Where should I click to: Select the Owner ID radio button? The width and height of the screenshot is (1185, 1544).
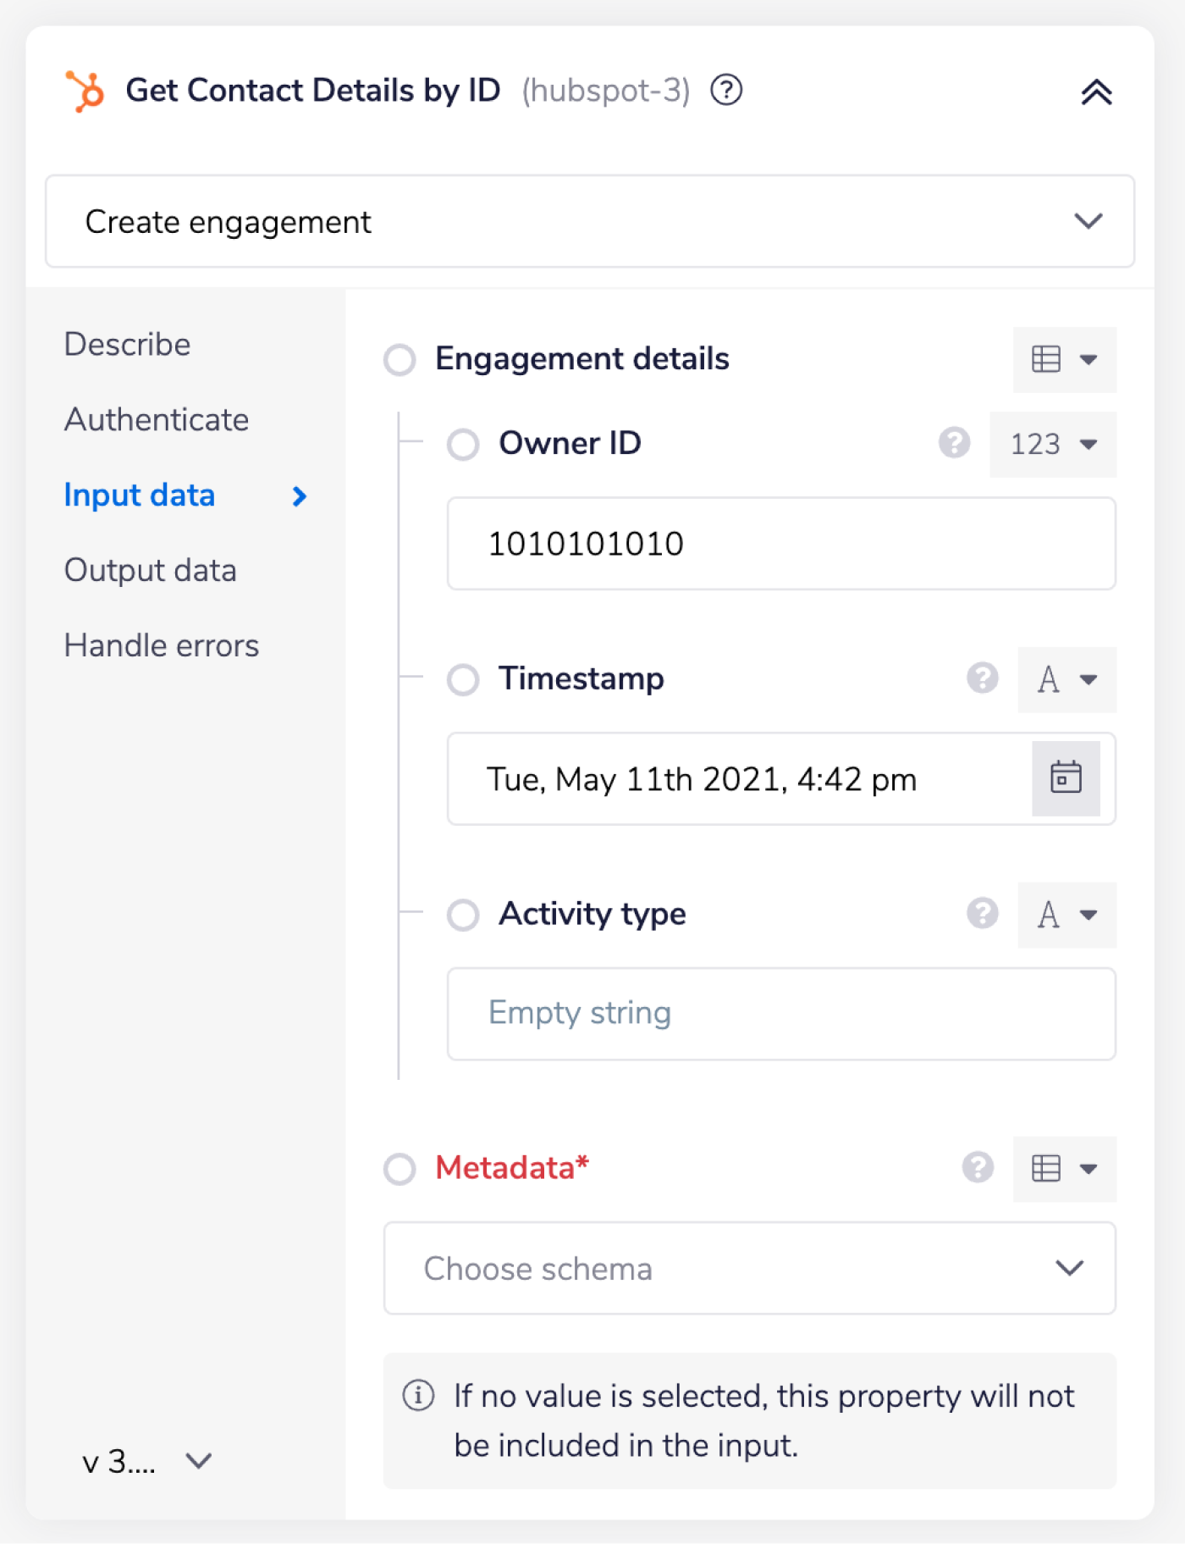click(463, 444)
